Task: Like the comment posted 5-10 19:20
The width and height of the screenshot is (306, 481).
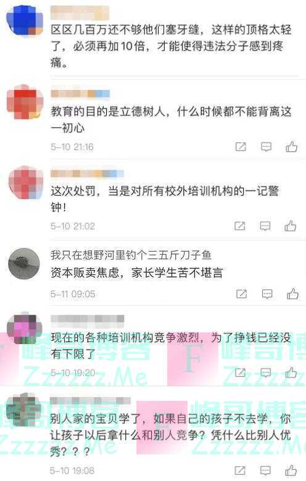Action: coord(291,372)
